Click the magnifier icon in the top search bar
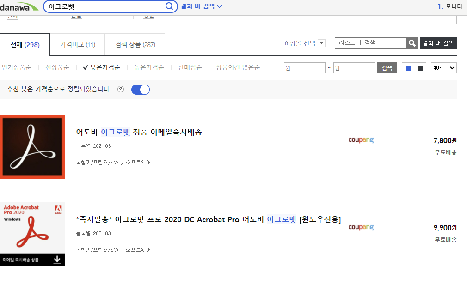The height and width of the screenshot is (284, 467). click(169, 6)
